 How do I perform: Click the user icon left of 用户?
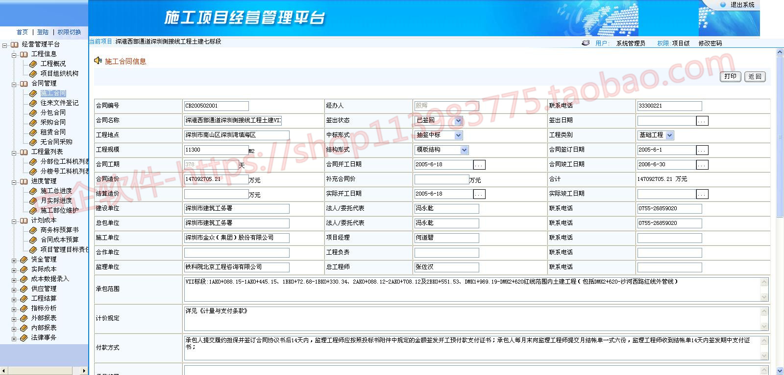click(x=586, y=43)
